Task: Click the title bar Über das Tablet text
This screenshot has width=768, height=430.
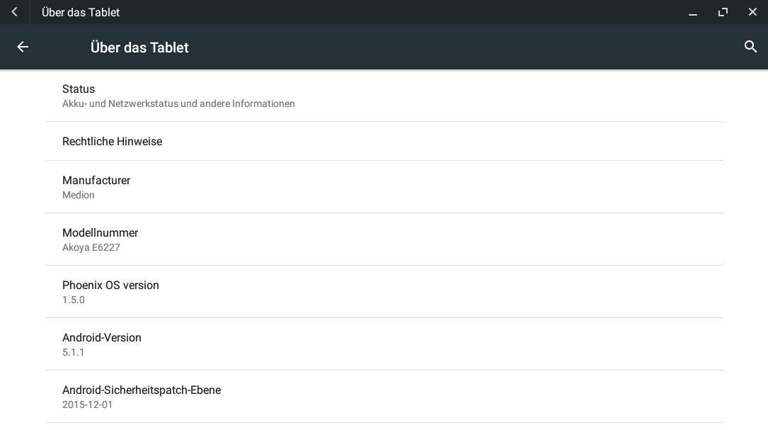Action: [80, 12]
